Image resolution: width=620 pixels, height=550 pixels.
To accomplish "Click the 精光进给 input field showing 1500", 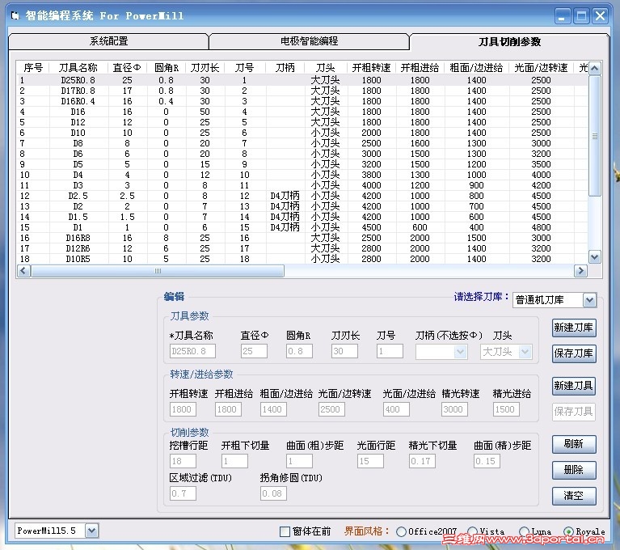I will point(506,409).
